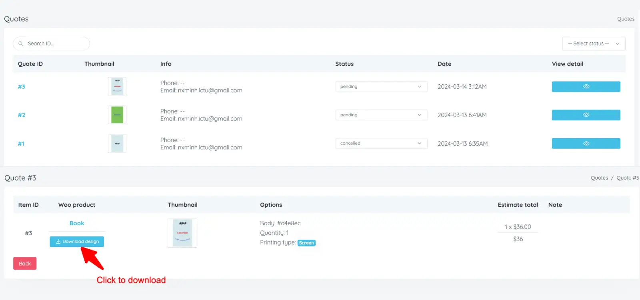Open the quote #1 thumbnail image
640x300 pixels.
117,143
